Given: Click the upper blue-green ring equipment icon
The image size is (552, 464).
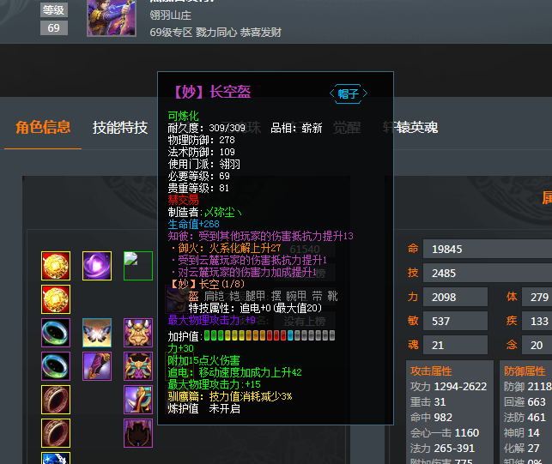Looking at the screenshot, I should (x=56, y=333).
